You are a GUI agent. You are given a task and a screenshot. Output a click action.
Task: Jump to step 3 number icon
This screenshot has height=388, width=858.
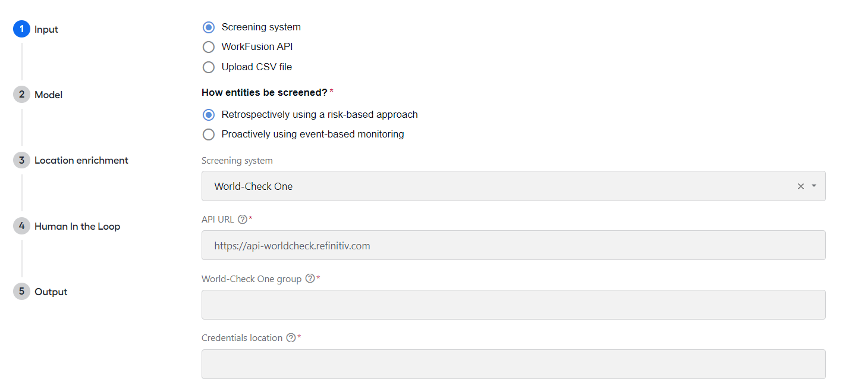coord(21,160)
